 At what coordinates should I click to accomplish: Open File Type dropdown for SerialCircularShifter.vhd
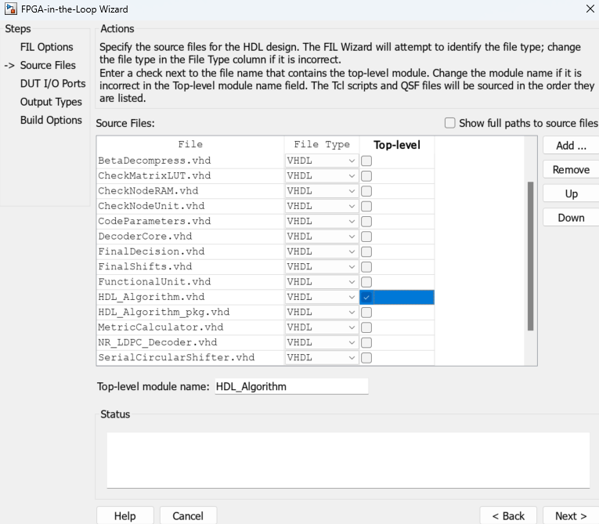click(352, 357)
